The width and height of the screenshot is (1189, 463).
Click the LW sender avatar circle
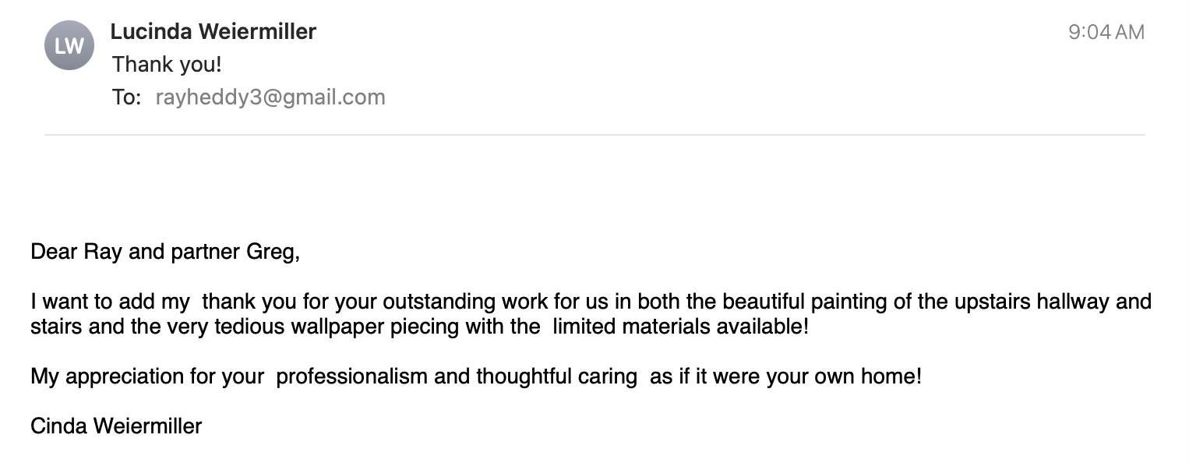(x=69, y=45)
